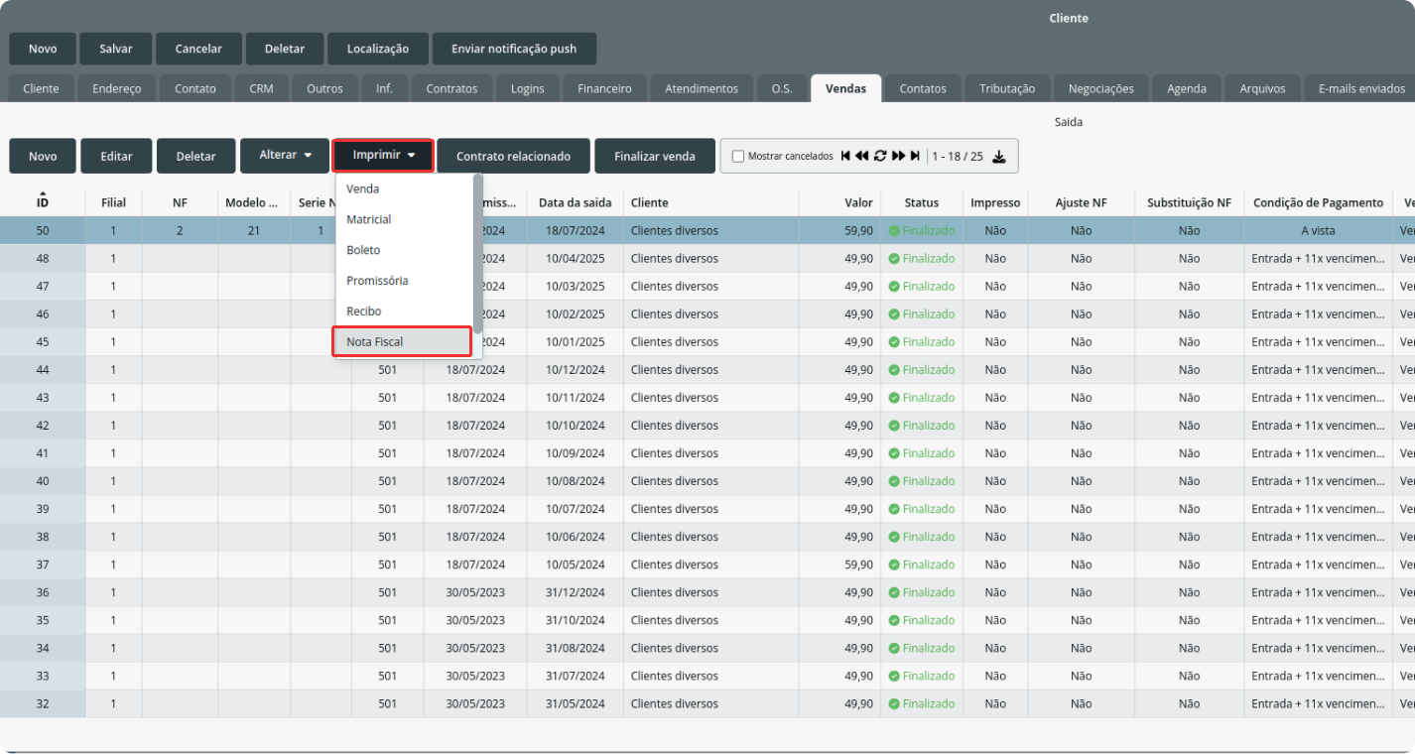The image size is (1415, 754).
Task: Click Finalizado status icon in row 32
Action: [x=894, y=703]
